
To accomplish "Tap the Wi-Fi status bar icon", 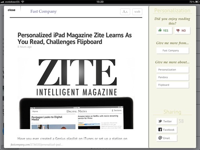I will [23, 2].
